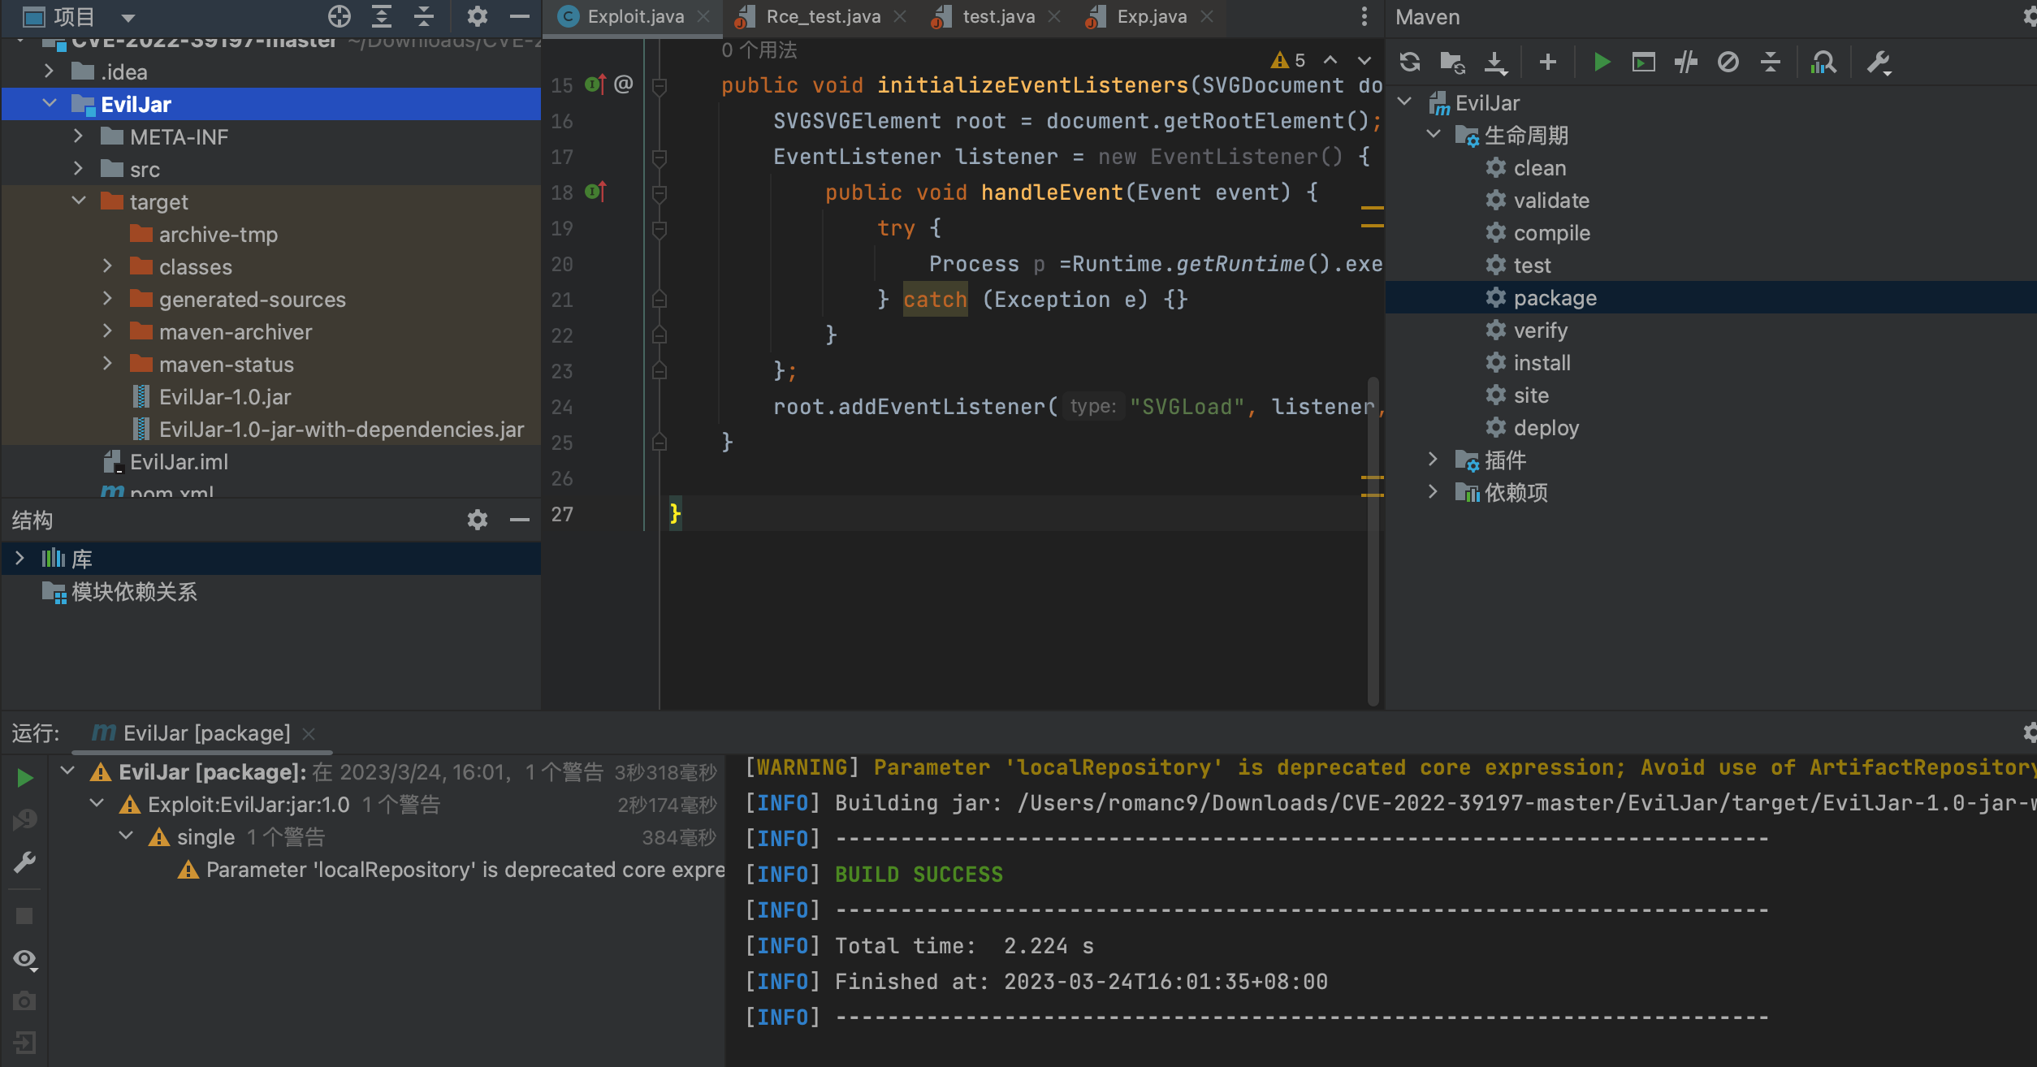Show Maven dependencies diagram
The height and width of the screenshot is (1067, 2037).
pyautogui.click(x=1823, y=63)
